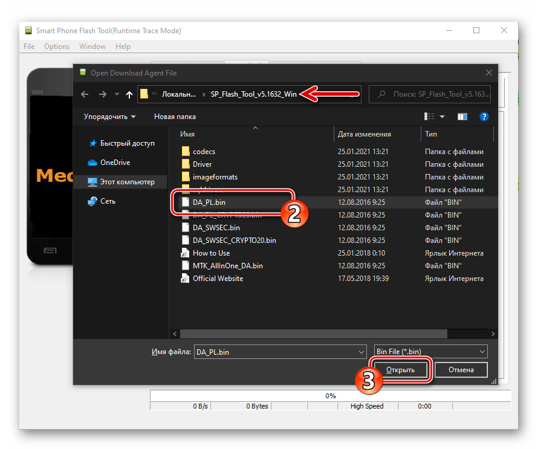
Task: Click the Отмена button
Action: click(x=461, y=370)
